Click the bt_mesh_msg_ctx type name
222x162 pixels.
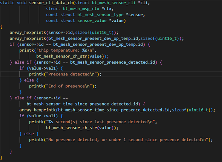pos(81,9)
